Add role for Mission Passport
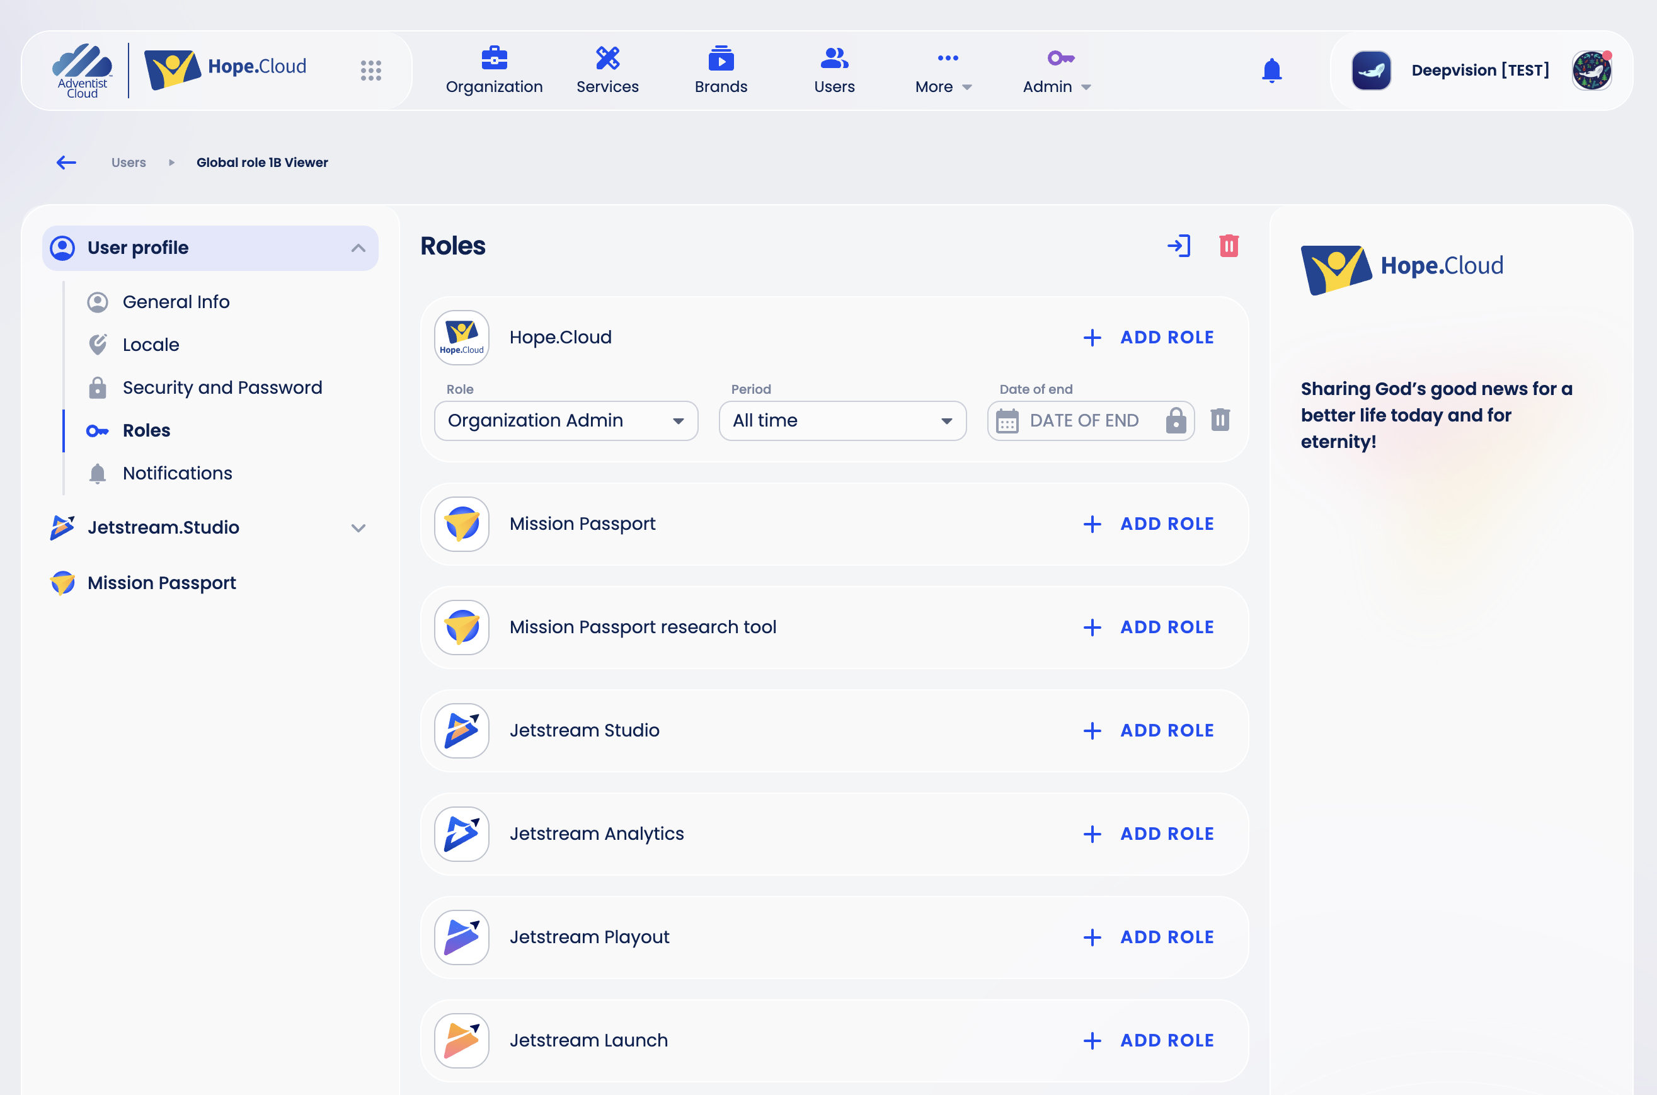1657x1095 pixels. [x=1149, y=524]
